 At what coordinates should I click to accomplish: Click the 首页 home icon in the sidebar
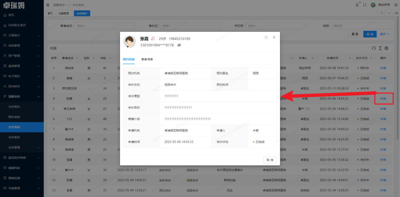coord(5,15)
